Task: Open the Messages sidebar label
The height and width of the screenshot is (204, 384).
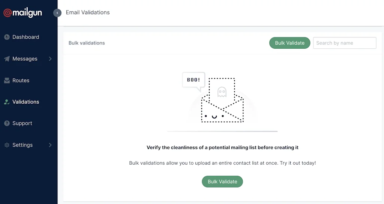Action: point(25,59)
